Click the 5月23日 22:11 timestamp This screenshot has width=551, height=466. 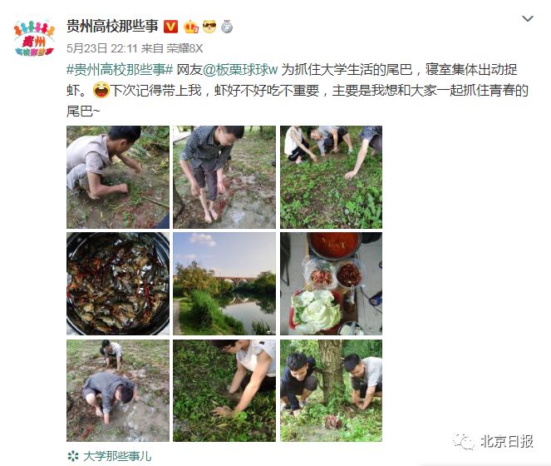coord(101,48)
